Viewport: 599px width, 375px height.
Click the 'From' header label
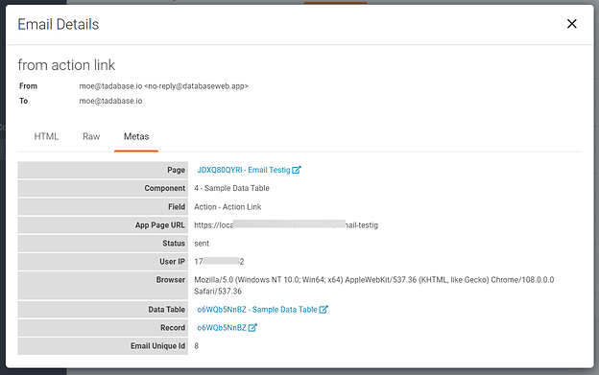point(28,86)
